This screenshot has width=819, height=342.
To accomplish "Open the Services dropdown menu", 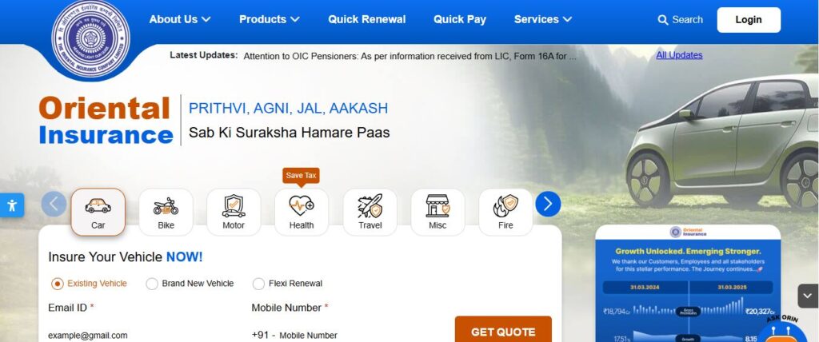I will (543, 19).
